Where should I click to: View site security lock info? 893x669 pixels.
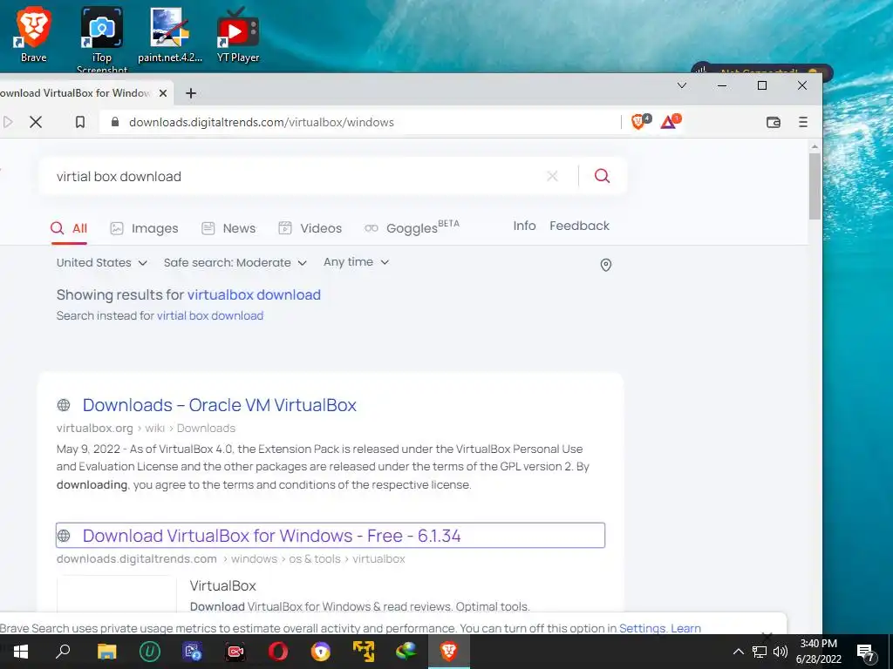[115, 122]
